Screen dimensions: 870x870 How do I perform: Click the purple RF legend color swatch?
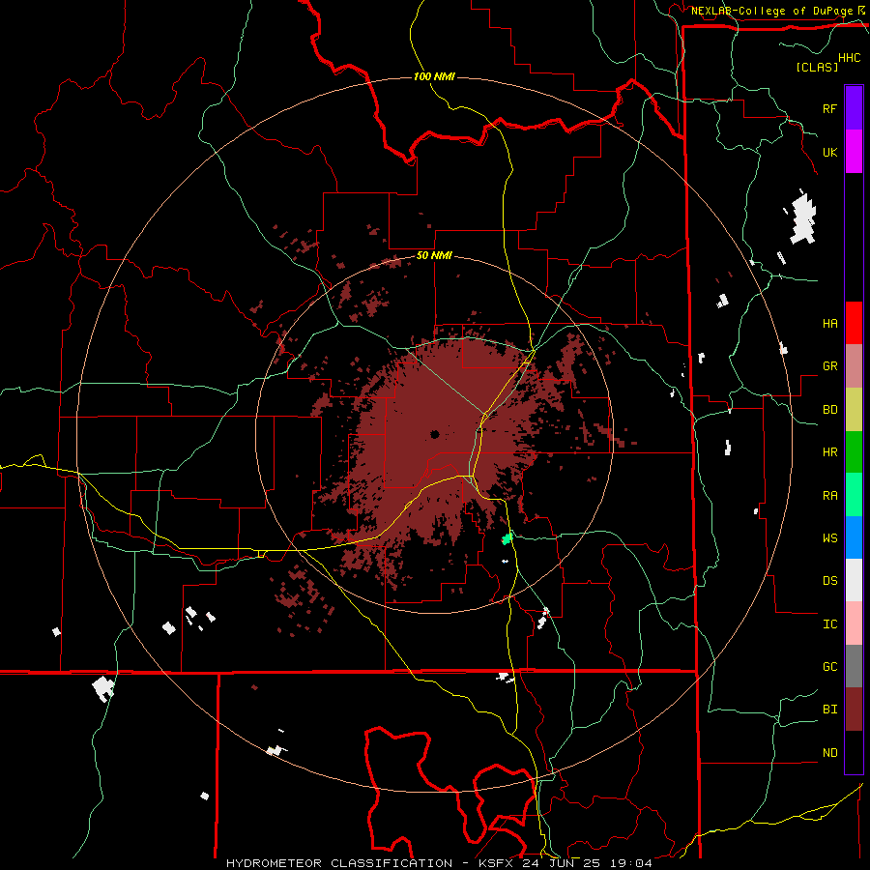[854, 108]
